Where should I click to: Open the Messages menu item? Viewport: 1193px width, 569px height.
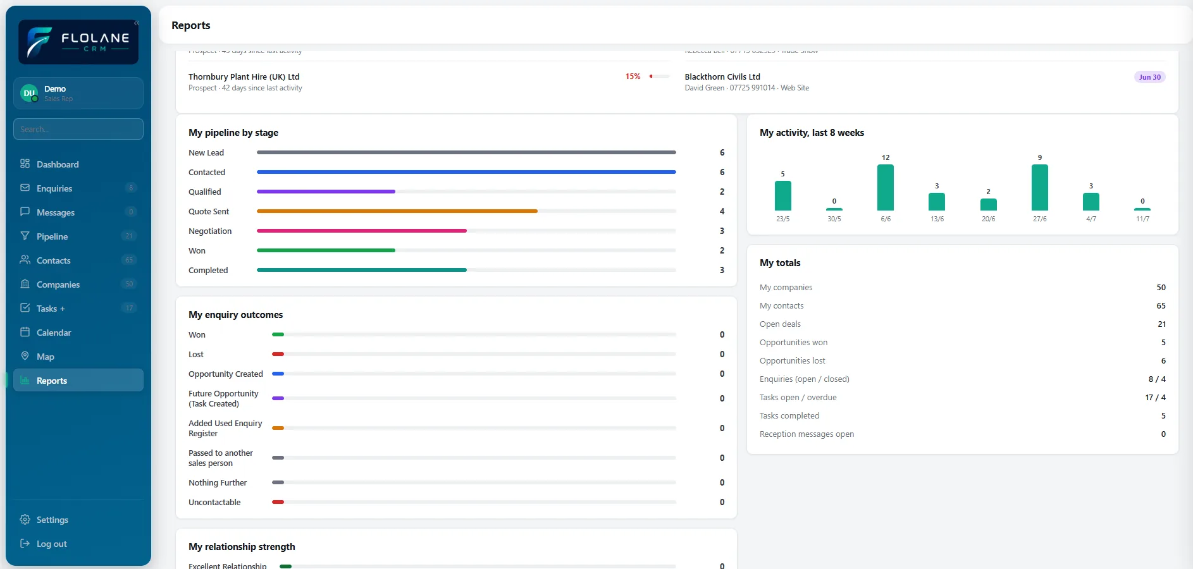coord(78,212)
